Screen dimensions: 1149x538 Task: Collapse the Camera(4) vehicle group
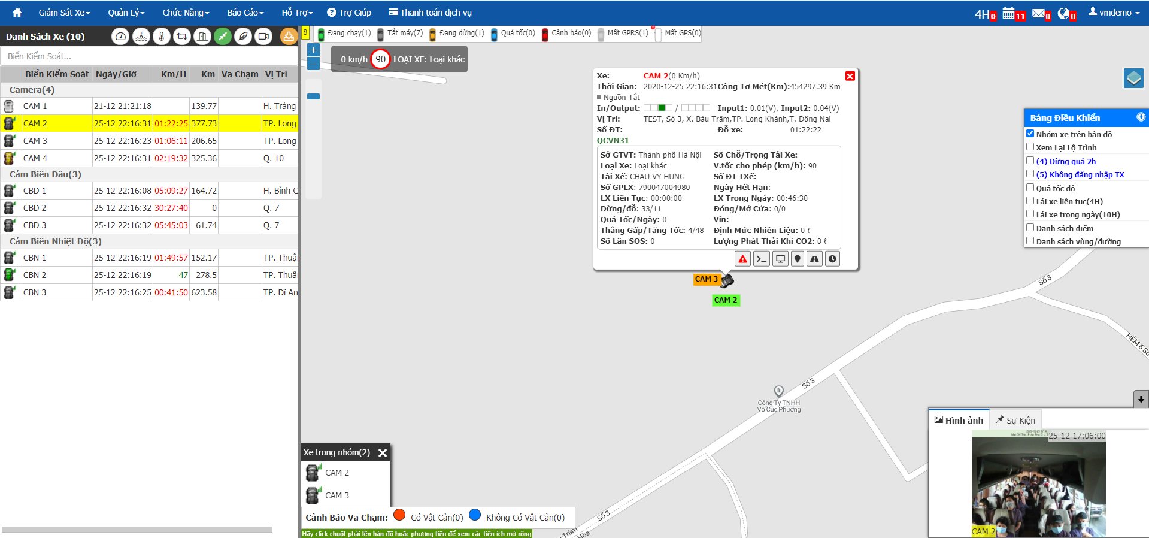(x=150, y=90)
